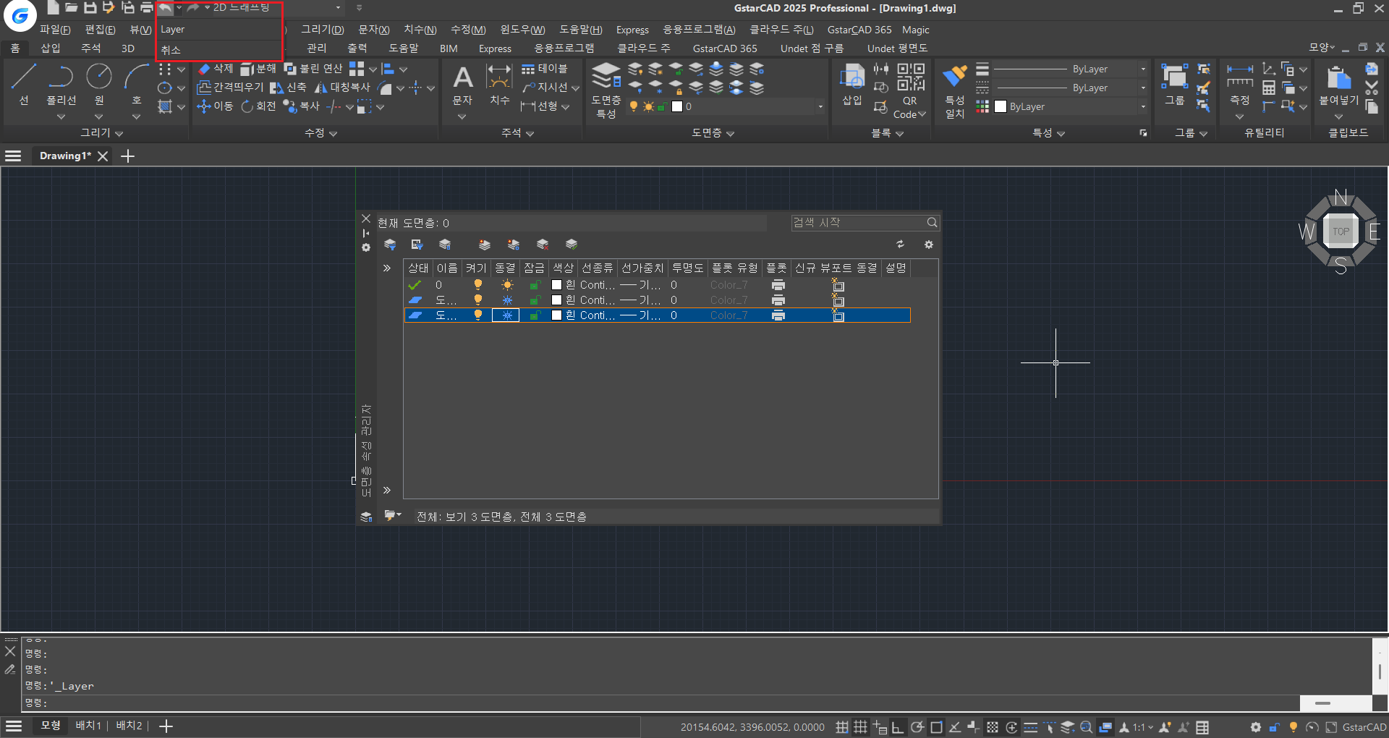Open the 도움말(H) menu
Screen dimensions: 1389x738
[580, 30]
